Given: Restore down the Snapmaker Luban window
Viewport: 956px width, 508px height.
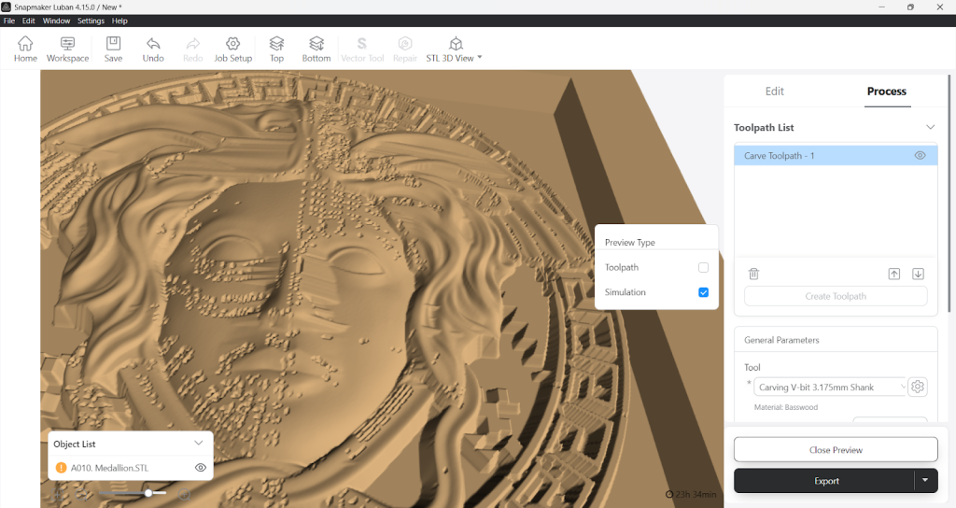Looking at the screenshot, I should coord(910,7).
